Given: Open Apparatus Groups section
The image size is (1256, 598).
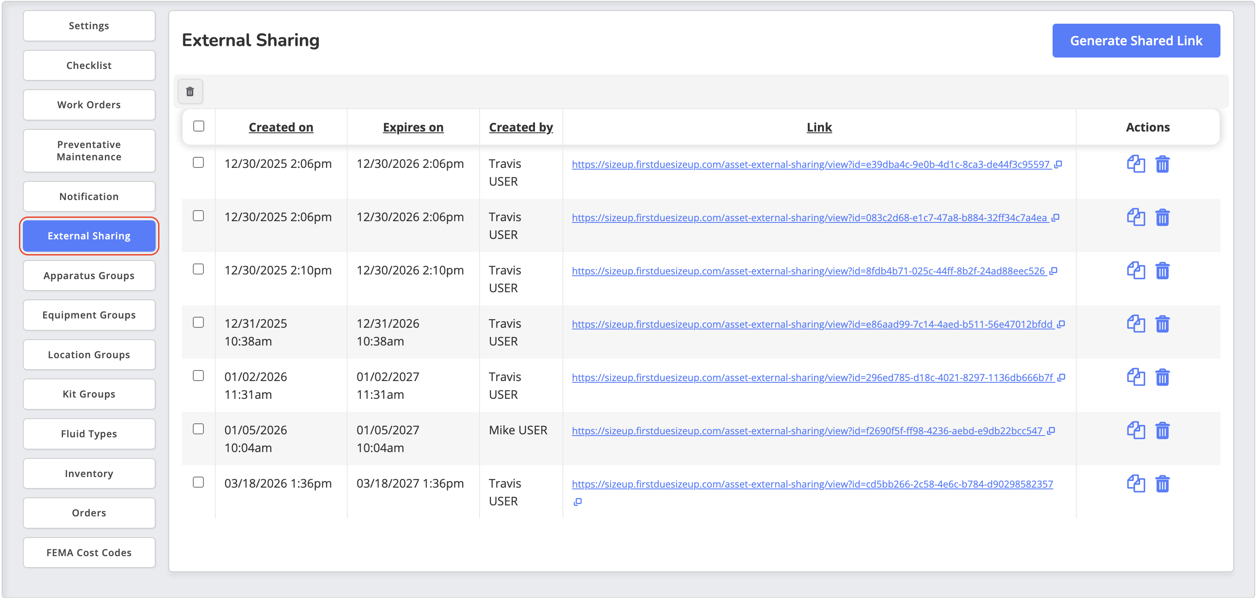Looking at the screenshot, I should (x=89, y=275).
